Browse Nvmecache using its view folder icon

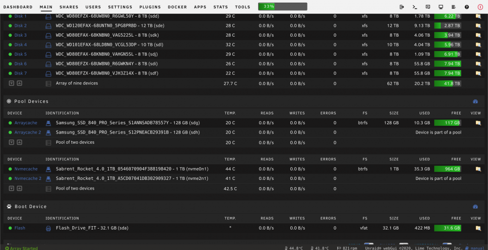click(x=478, y=169)
